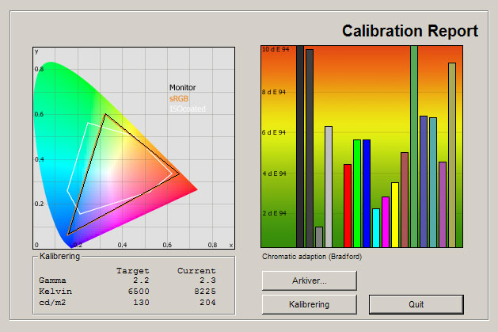Select the Monitor legend label

[182, 88]
